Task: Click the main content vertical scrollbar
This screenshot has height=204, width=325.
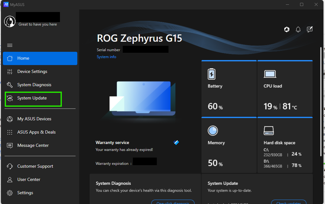Action: point(321,102)
